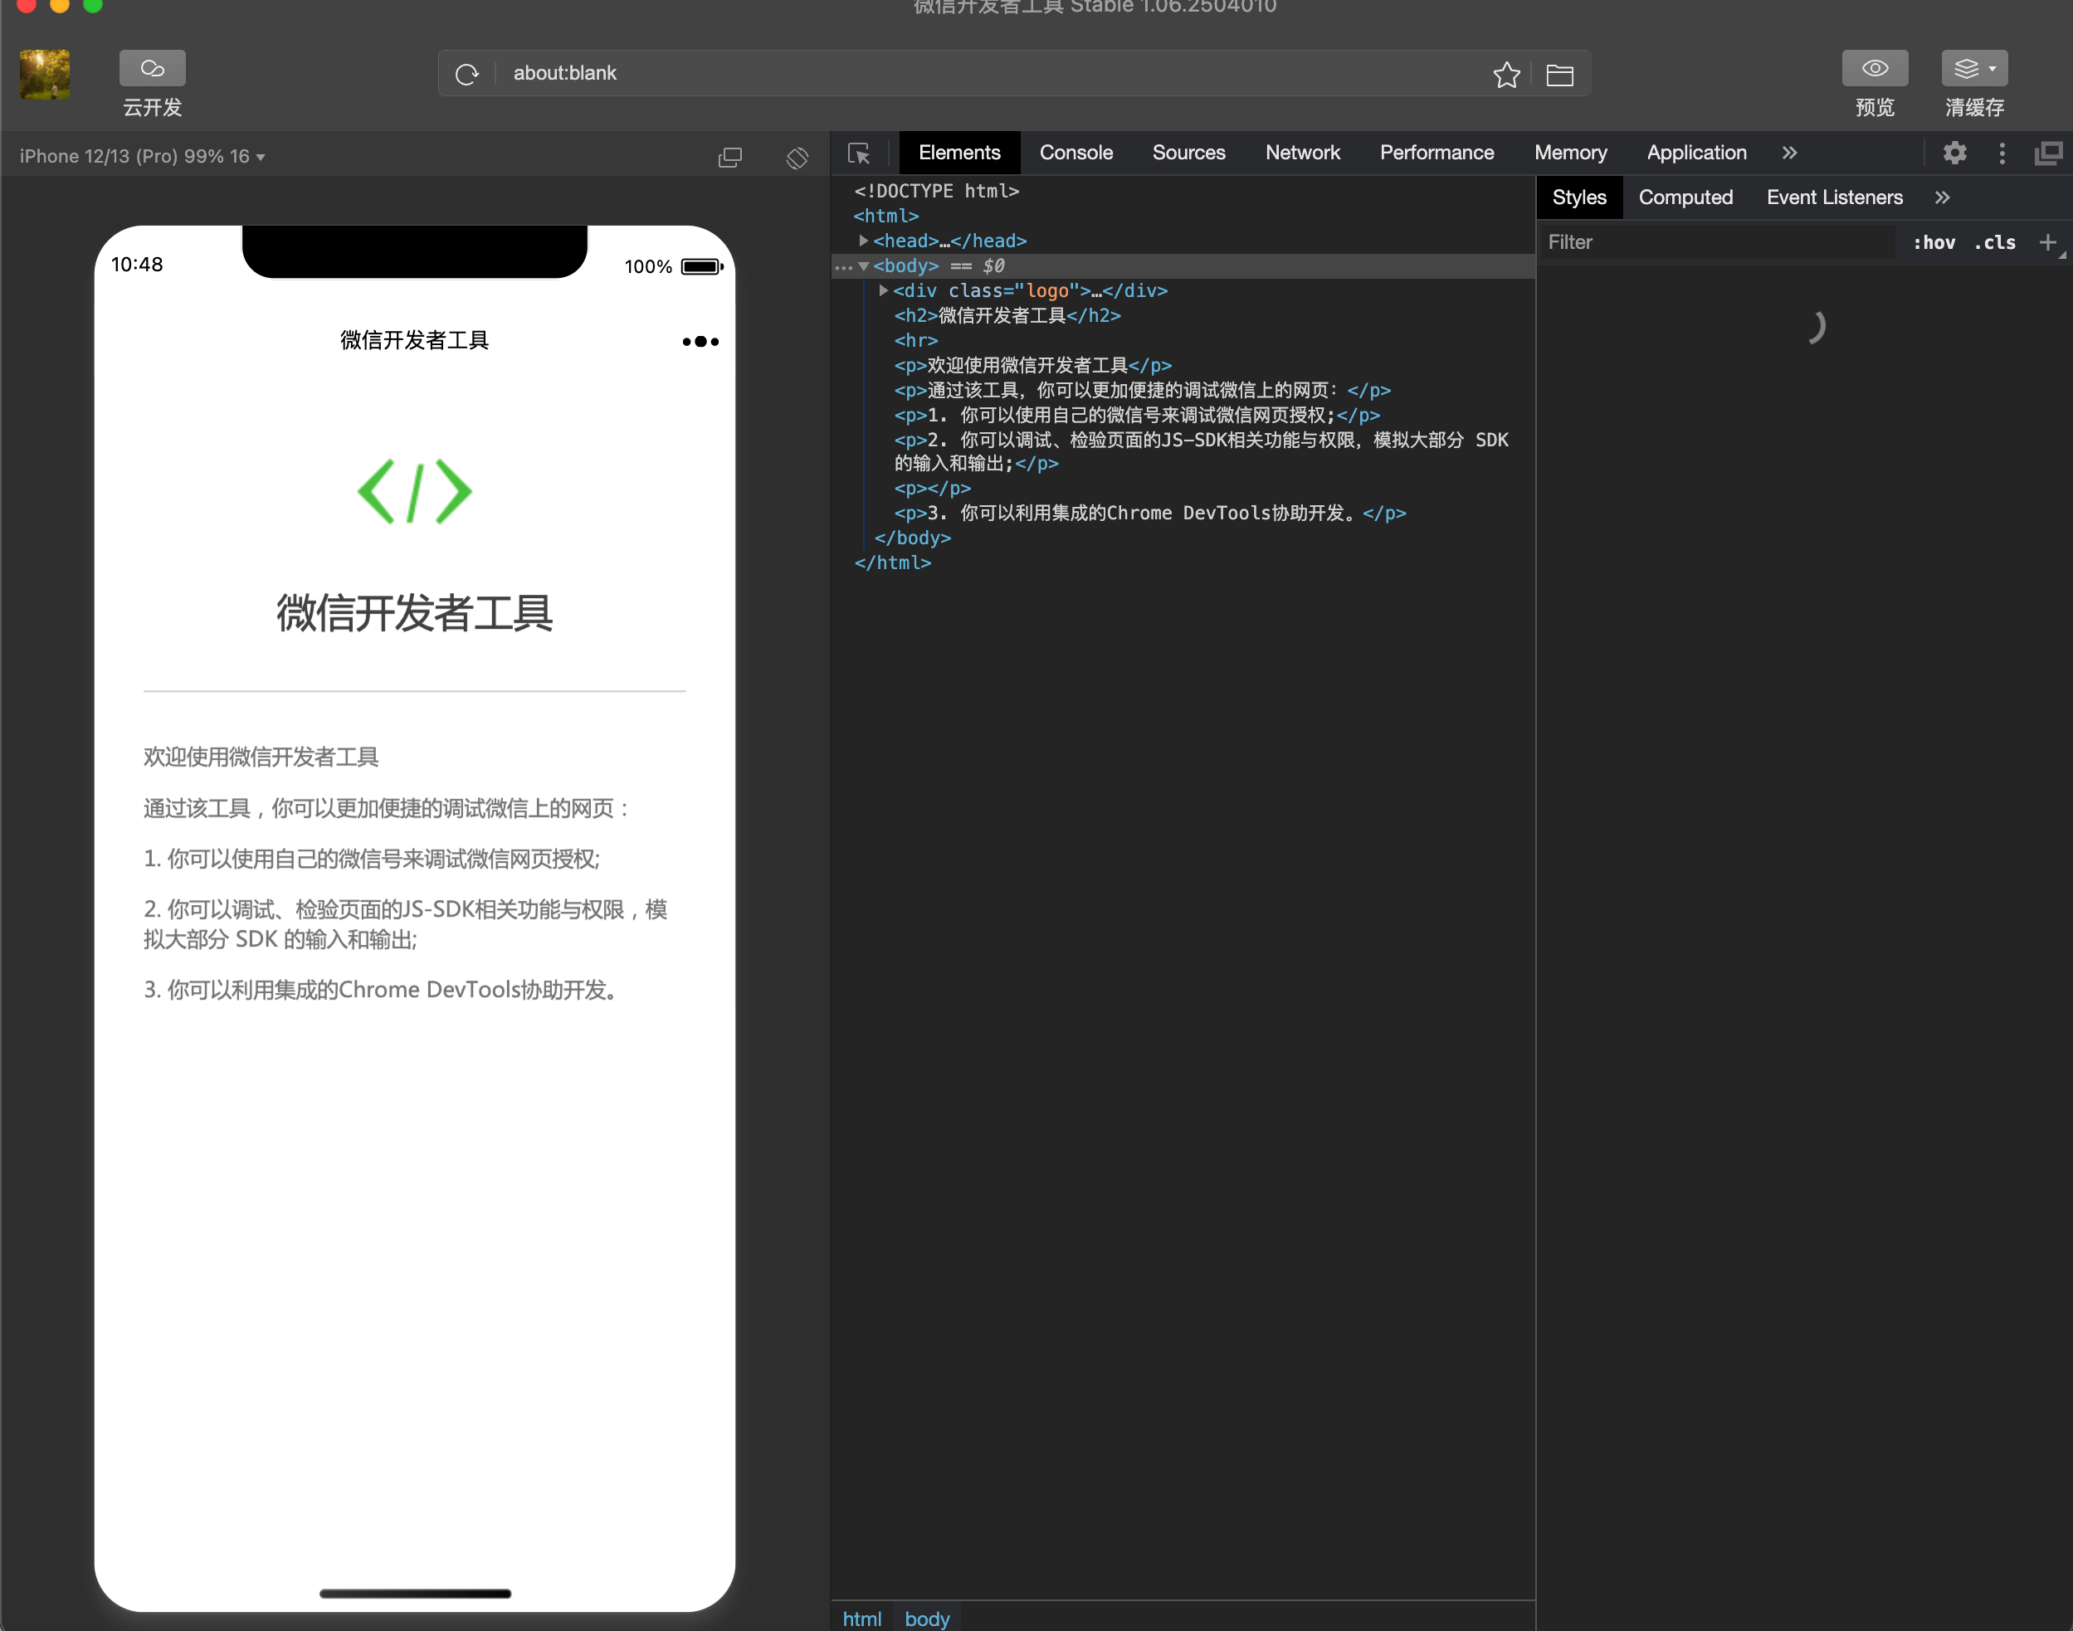Open the iPhone 12/13 (Pro) device dropdown

143,156
